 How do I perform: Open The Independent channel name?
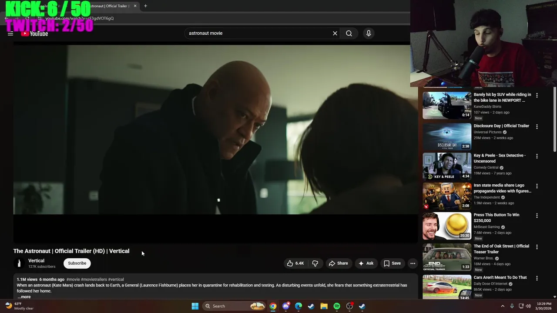pyautogui.click(x=487, y=197)
